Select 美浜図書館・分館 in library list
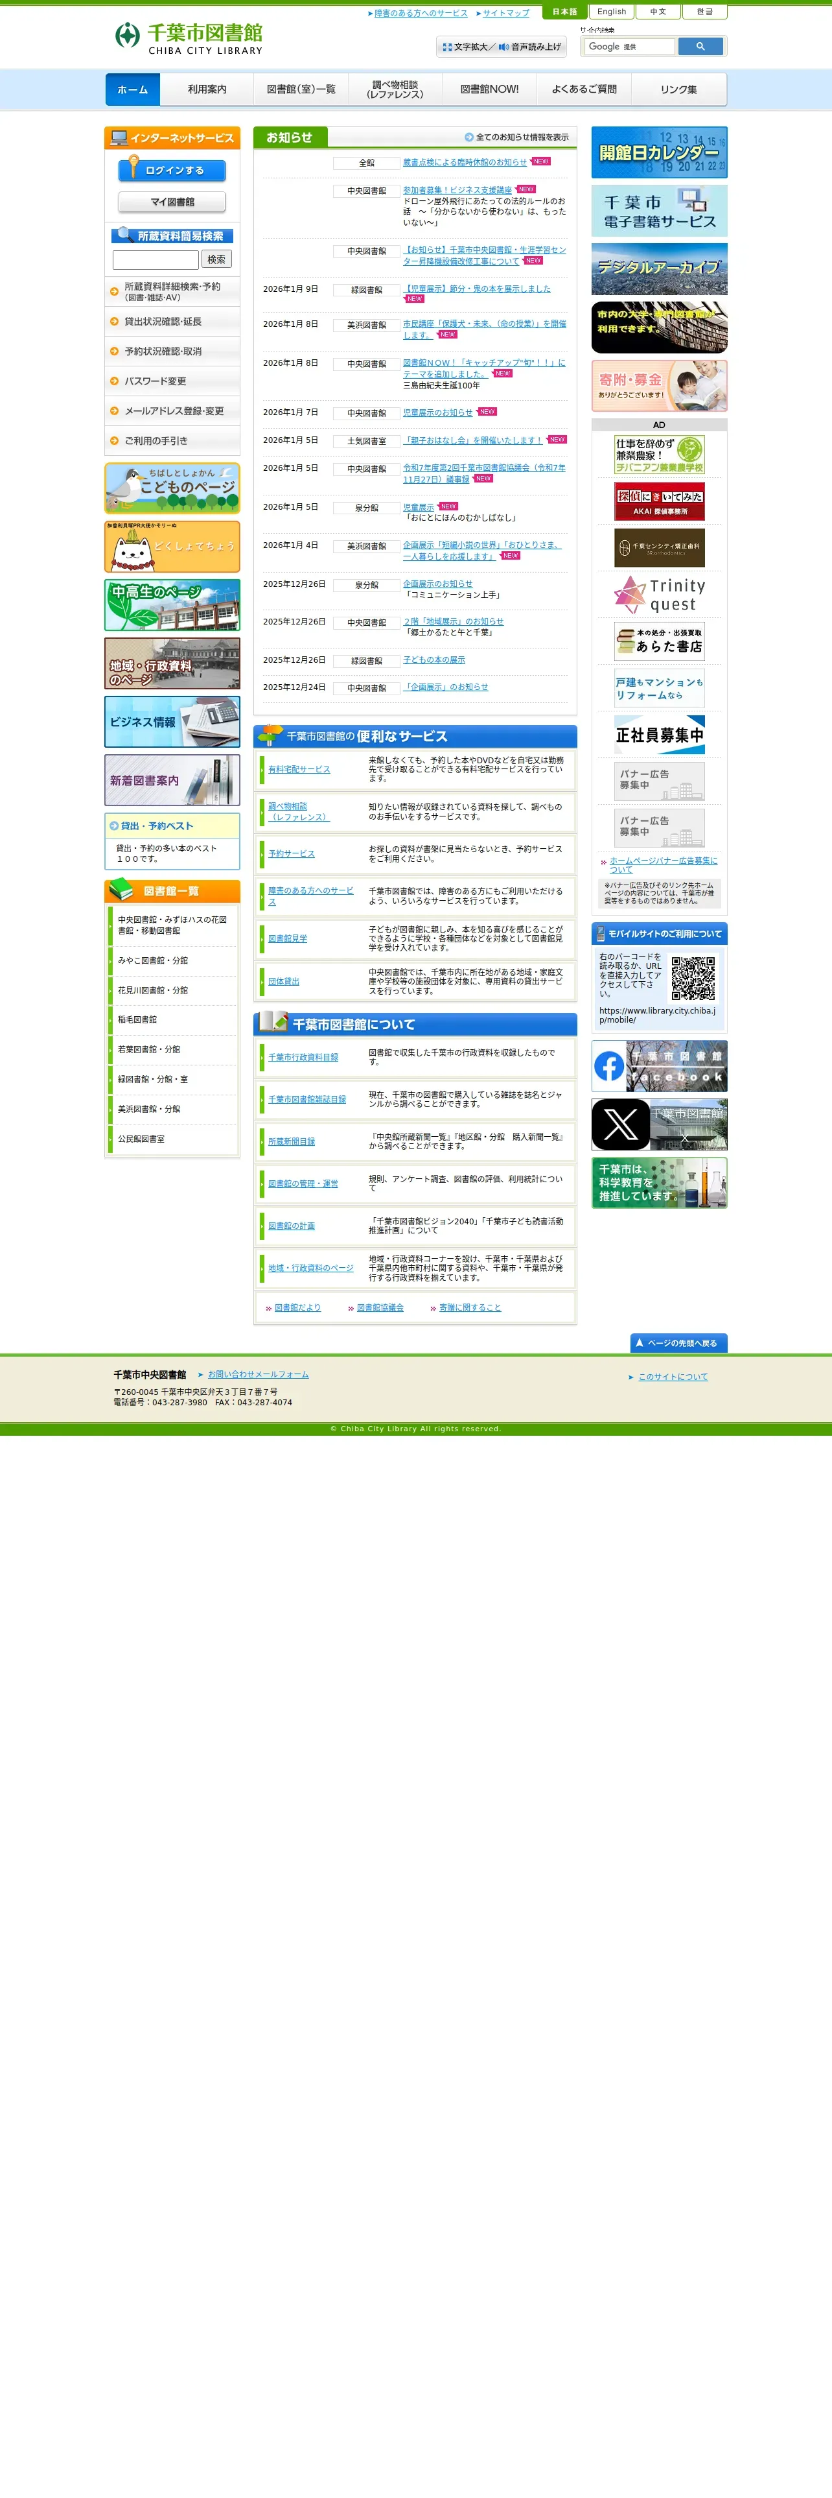 point(172,1110)
